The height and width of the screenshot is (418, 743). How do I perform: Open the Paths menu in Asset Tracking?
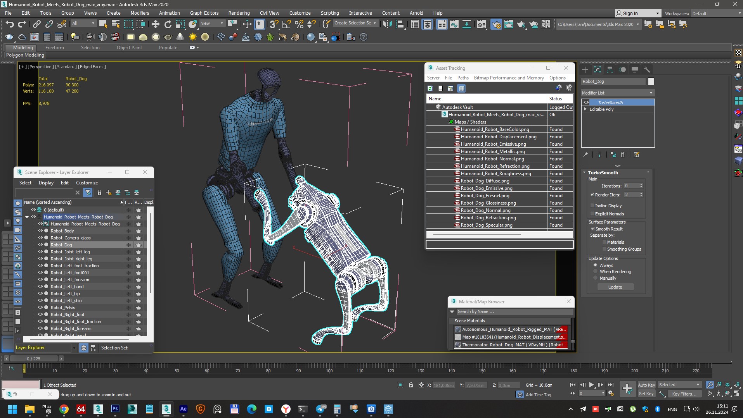click(x=463, y=78)
